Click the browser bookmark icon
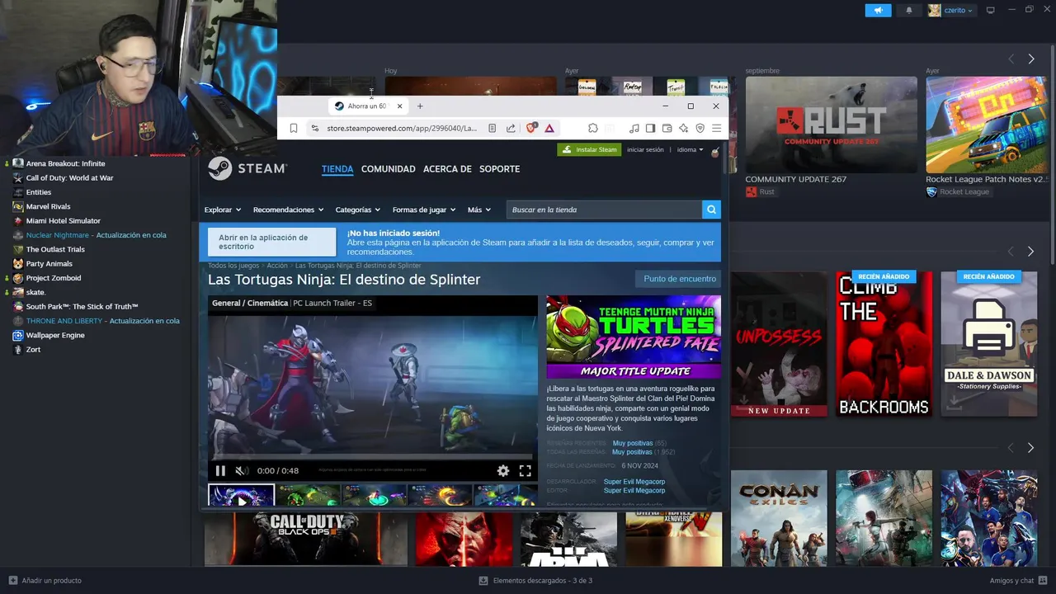1056x594 pixels. tap(293, 128)
